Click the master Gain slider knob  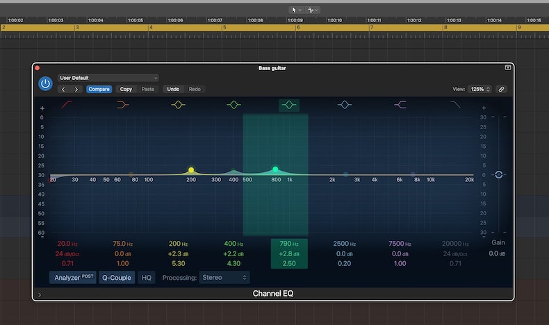coord(498,174)
